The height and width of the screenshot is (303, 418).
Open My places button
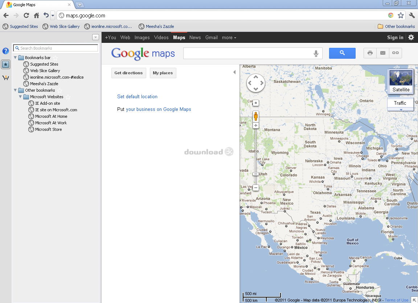pyautogui.click(x=163, y=73)
